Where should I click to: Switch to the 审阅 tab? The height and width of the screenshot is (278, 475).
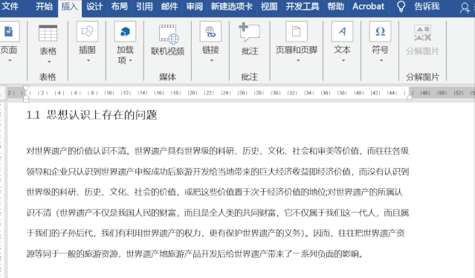coord(194,7)
